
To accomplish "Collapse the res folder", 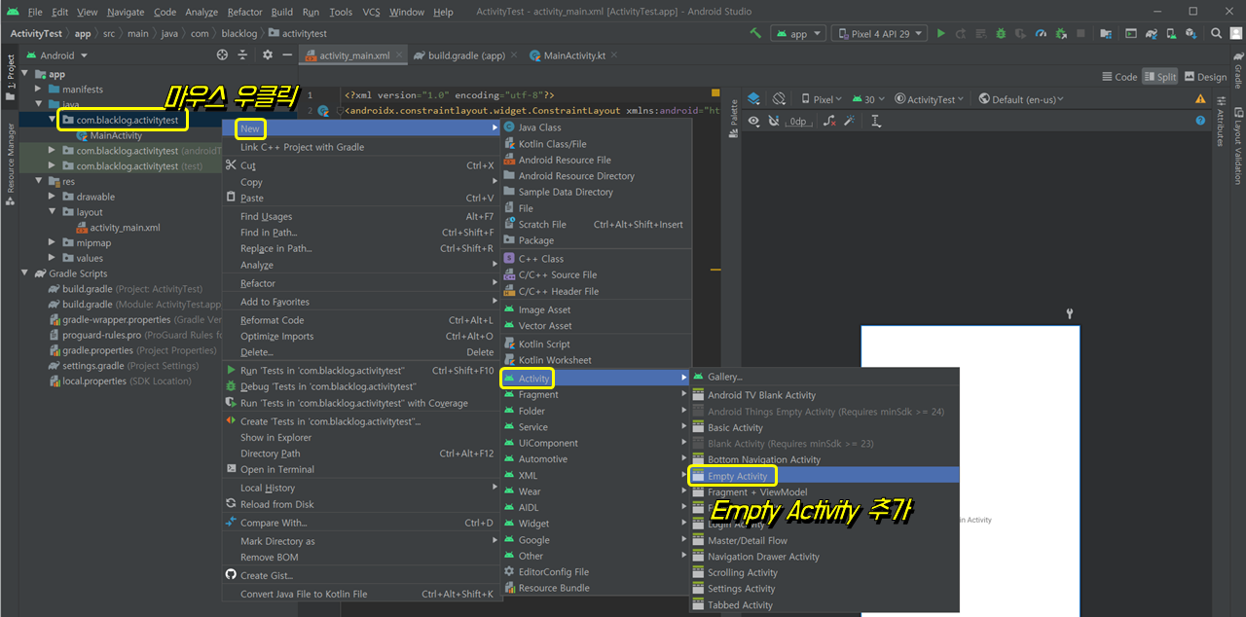I will coord(40,181).
